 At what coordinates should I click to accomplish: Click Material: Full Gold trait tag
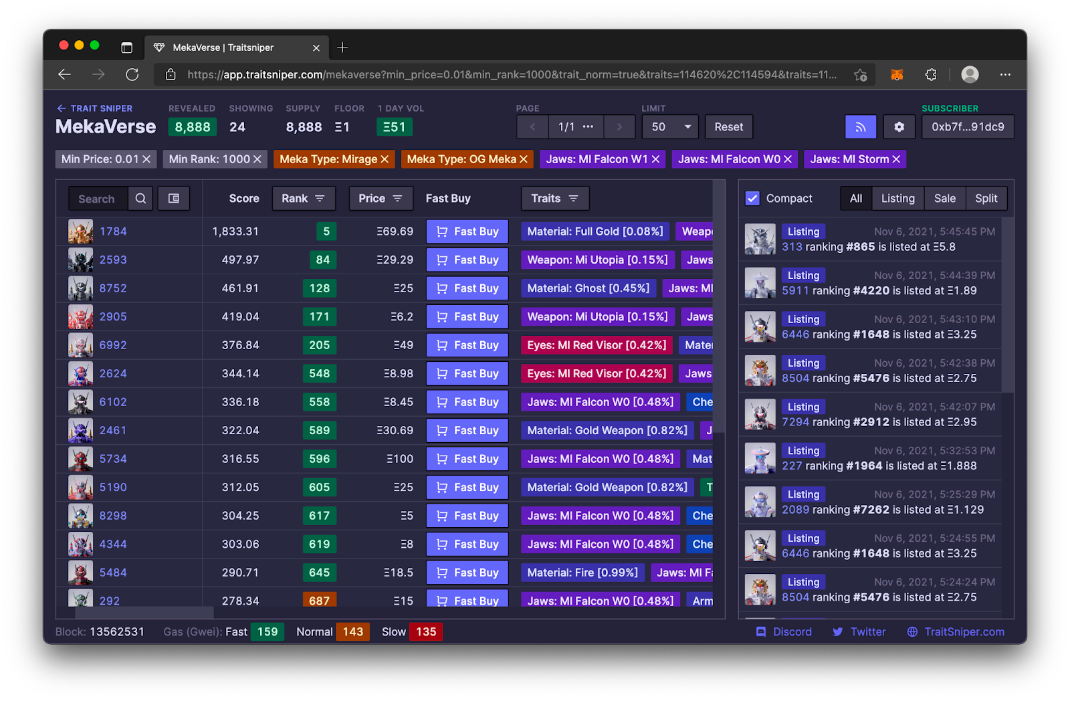(595, 231)
